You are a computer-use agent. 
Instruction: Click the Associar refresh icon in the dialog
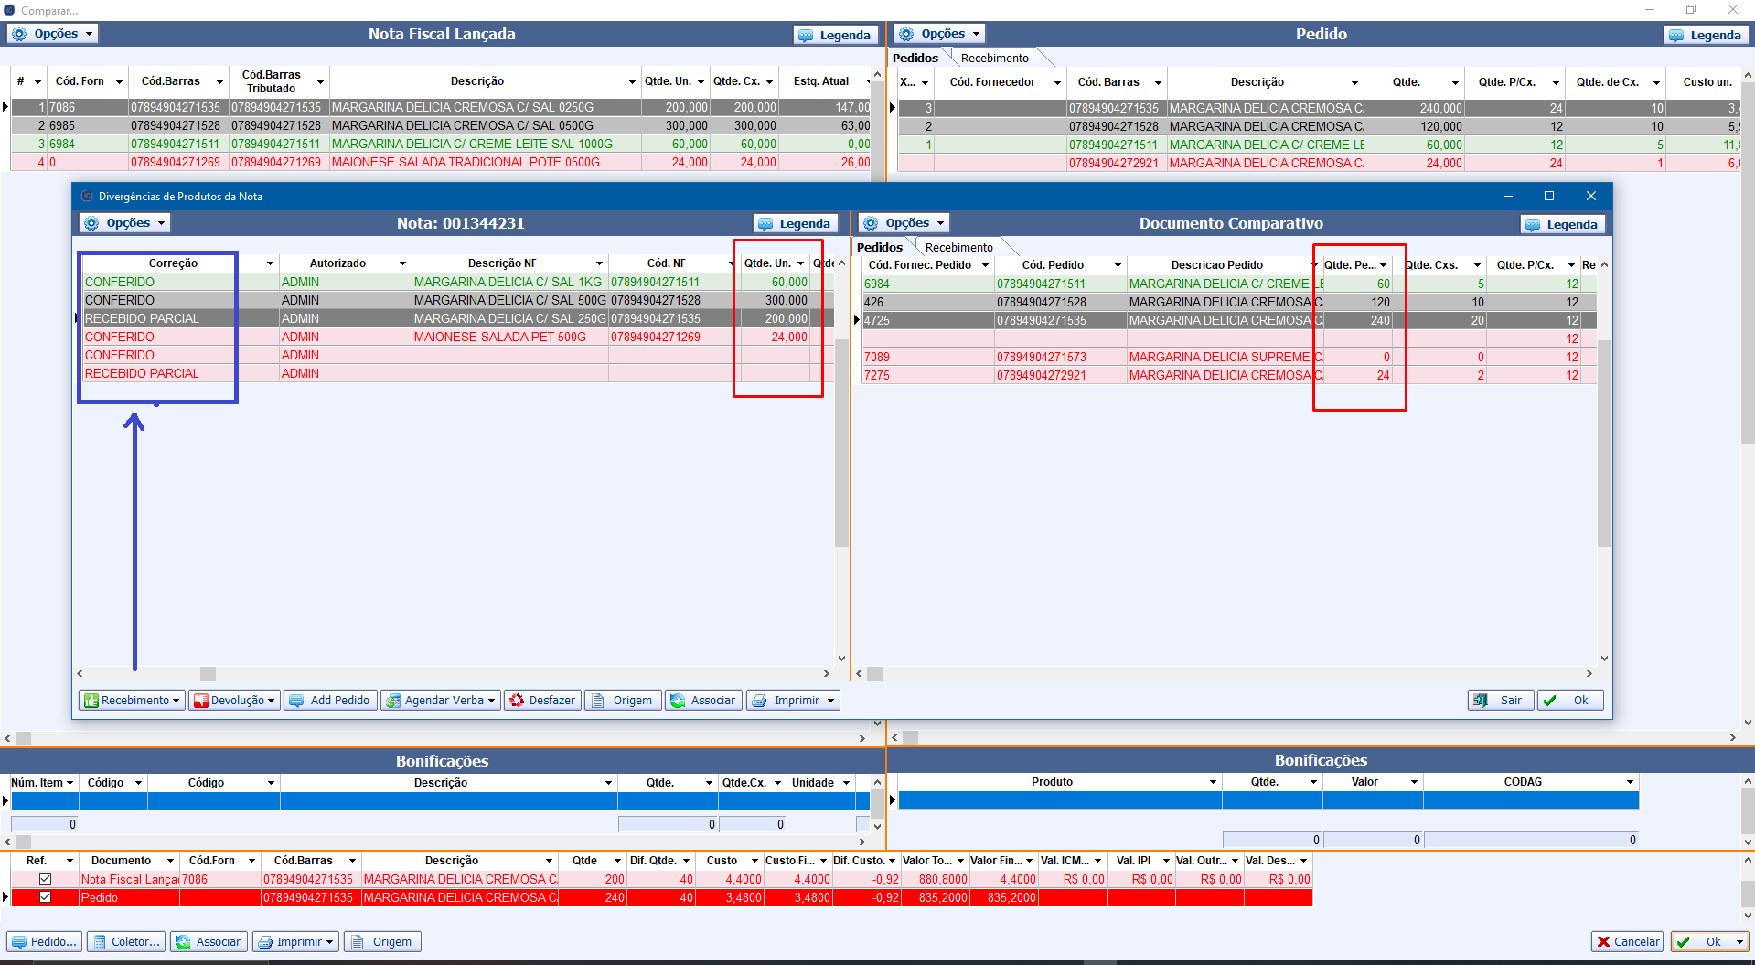click(x=678, y=701)
